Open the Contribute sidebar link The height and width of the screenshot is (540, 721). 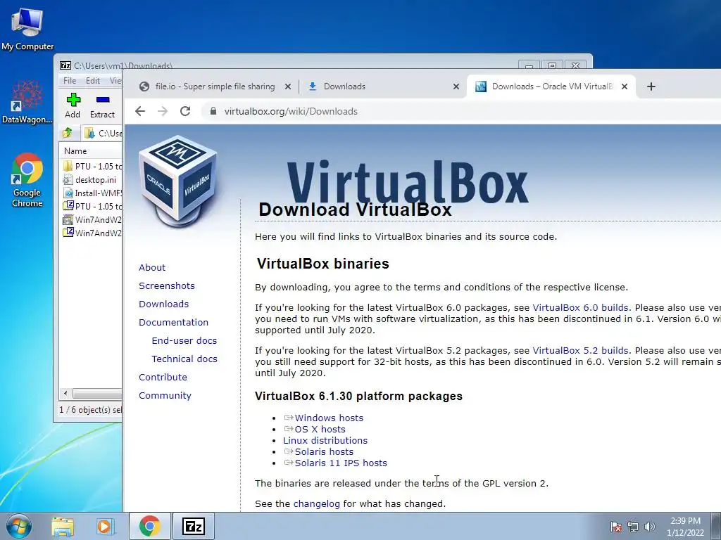163,378
